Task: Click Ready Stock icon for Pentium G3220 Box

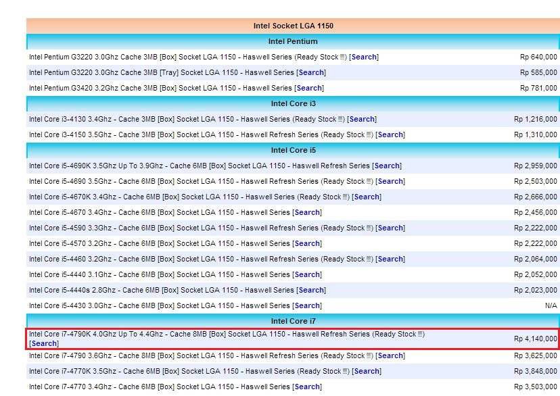Action: pos(343,57)
